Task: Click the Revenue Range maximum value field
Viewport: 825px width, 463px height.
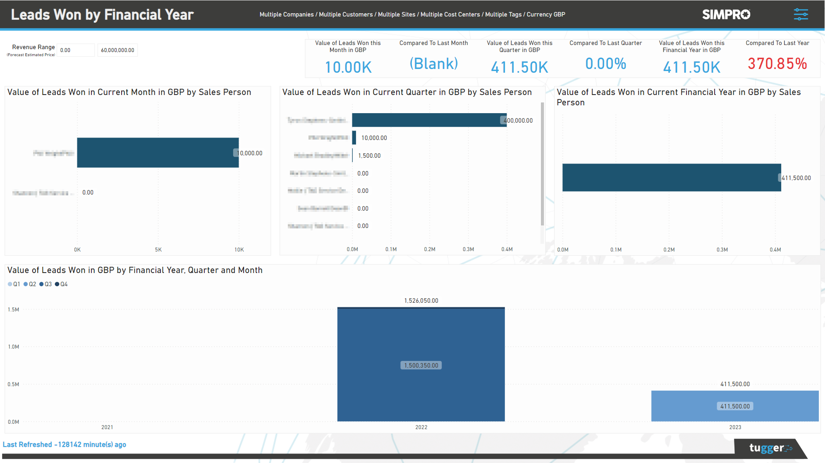Action: click(117, 50)
